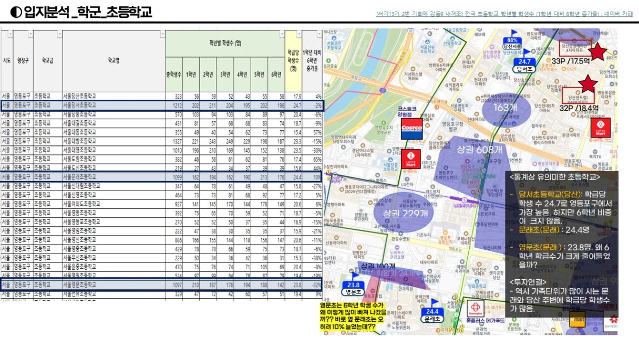Select the 서울도림초등학교 cell
Viewport: 639px width, 359px height.
tap(114, 160)
